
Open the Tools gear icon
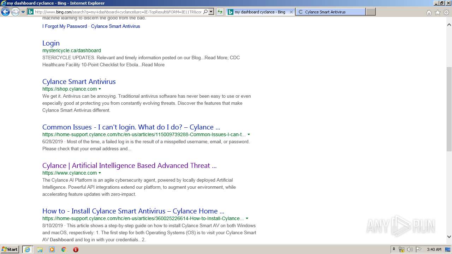446,12
